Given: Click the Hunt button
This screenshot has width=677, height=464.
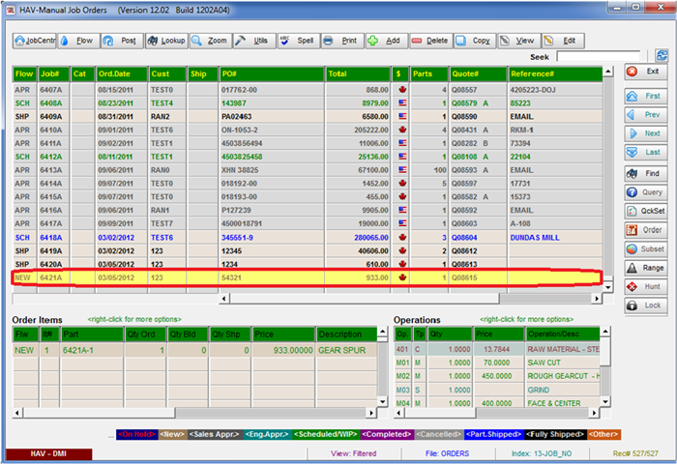Looking at the screenshot, I should click(x=645, y=286).
